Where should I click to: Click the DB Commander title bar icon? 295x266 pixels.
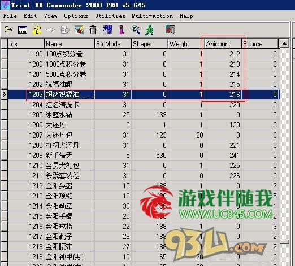(5, 5)
